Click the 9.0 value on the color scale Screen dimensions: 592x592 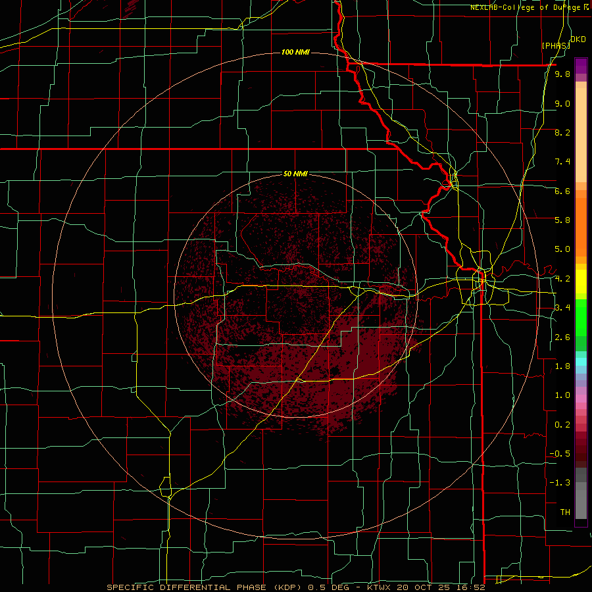[562, 103]
